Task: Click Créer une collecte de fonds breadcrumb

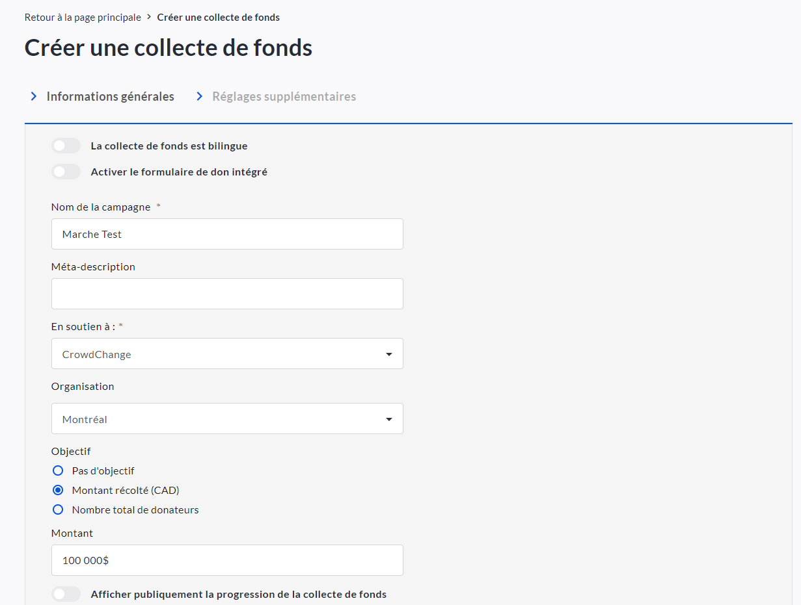Action: (x=218, y=18)
